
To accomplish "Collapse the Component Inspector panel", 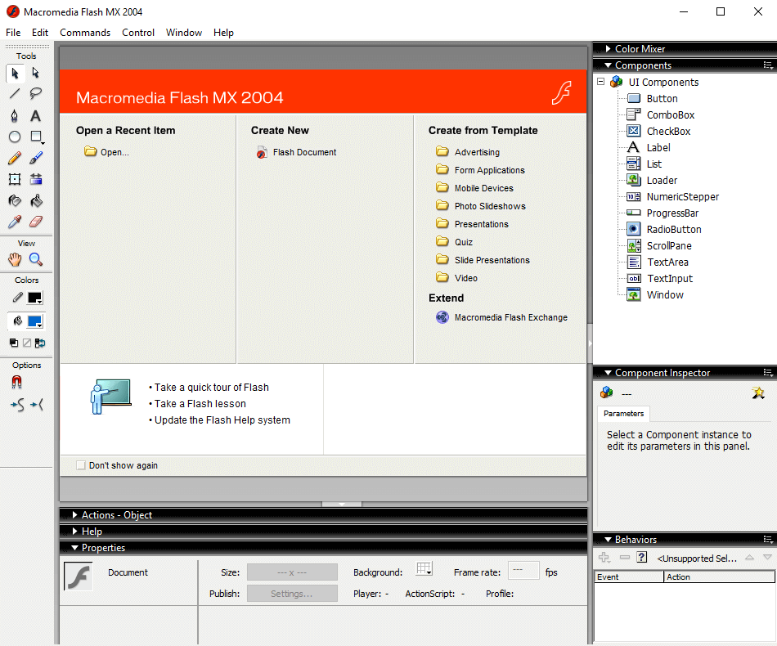I will click(608, 373).
